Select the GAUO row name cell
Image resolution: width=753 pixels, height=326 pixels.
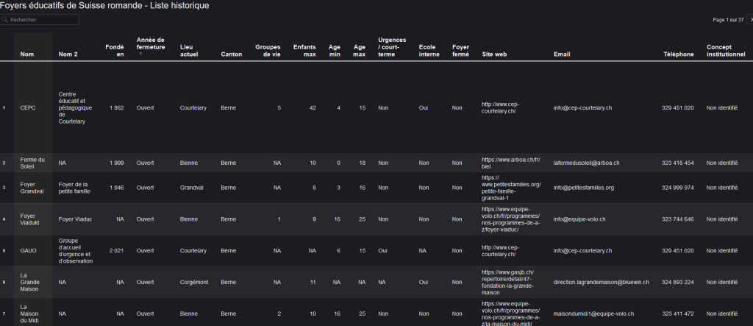pyautogui.click(x=29, y=250)
